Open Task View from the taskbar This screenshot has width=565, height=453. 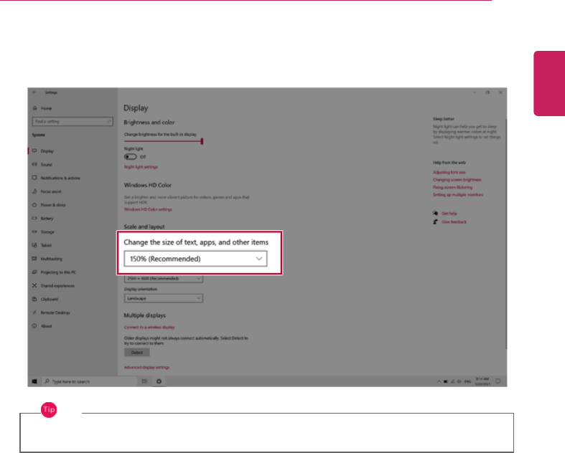[144, 381]
